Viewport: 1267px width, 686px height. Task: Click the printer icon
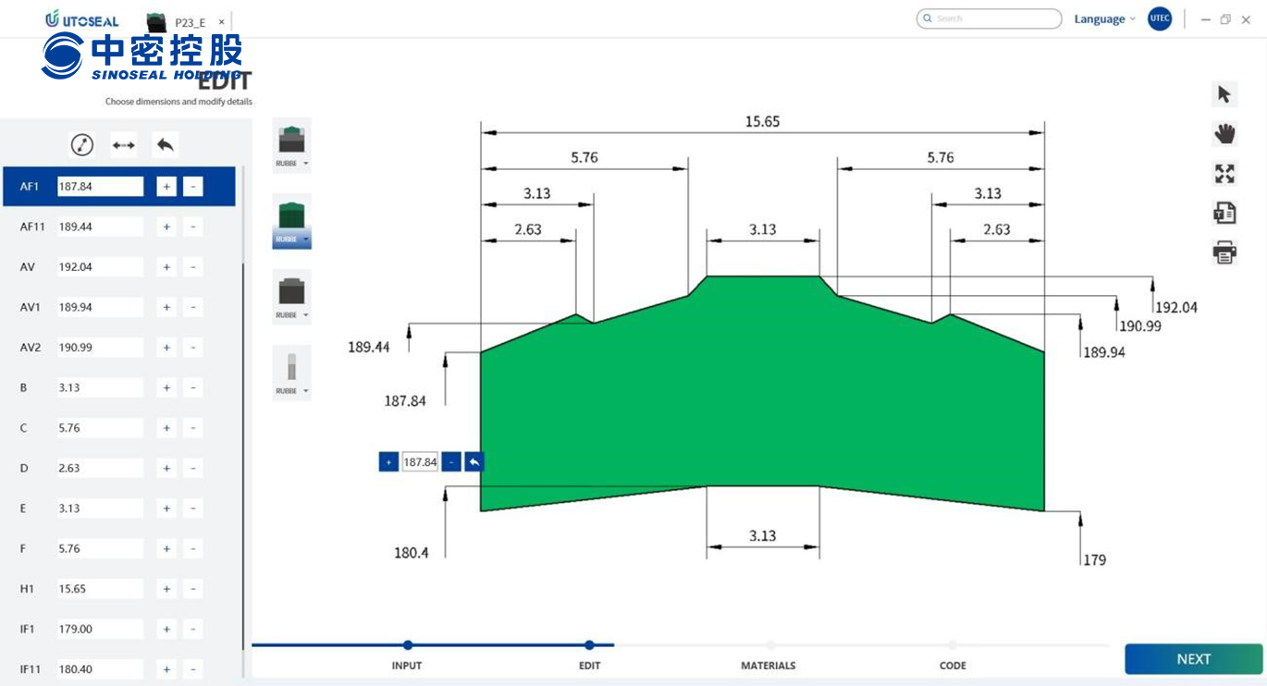click(x=1224, y=252)
